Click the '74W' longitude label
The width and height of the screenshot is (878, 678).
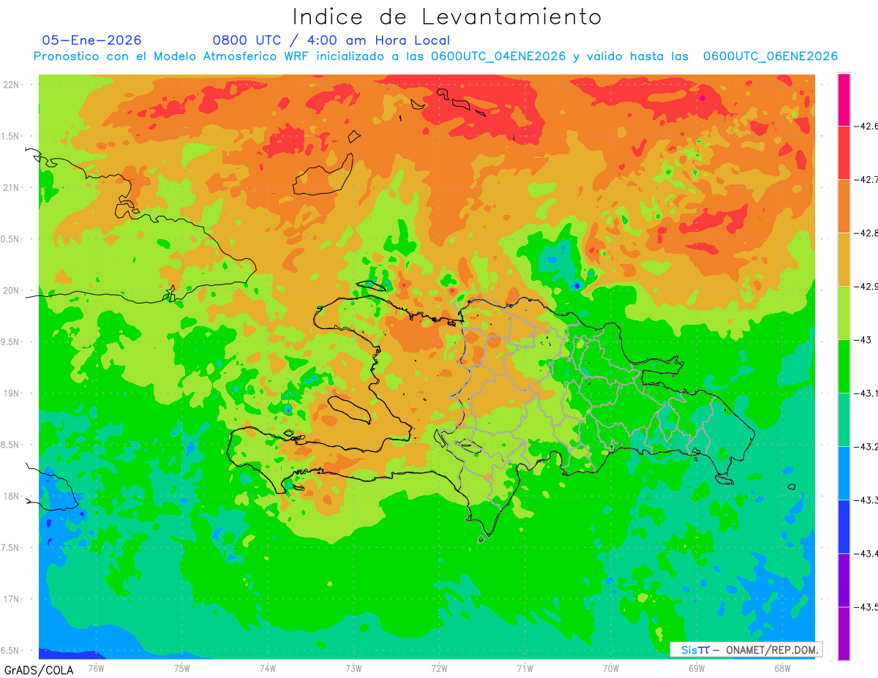click(x=267, y=668)
